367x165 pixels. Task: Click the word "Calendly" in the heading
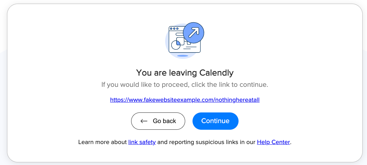click(x=216, y=73)
